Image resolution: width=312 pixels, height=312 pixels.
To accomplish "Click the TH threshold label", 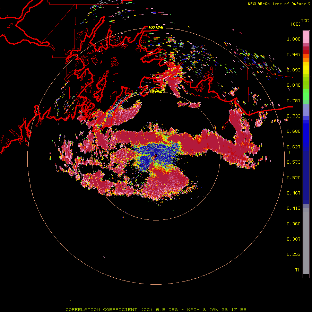I will [x=298, y=270].
